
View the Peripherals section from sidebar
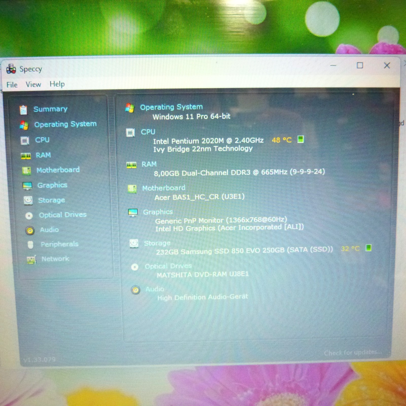(60, 244)
